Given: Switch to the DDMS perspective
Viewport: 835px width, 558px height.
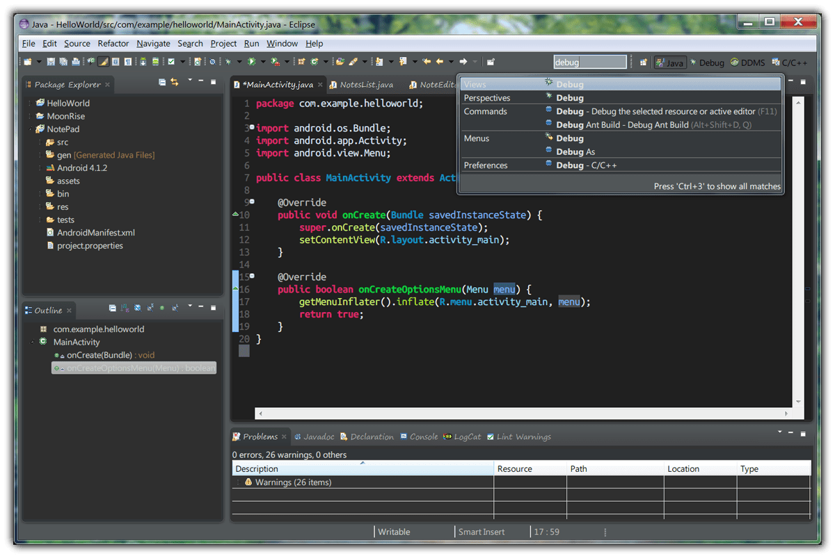Looking at the screenshot, I should pyautogui.click(x=747, y=62).
